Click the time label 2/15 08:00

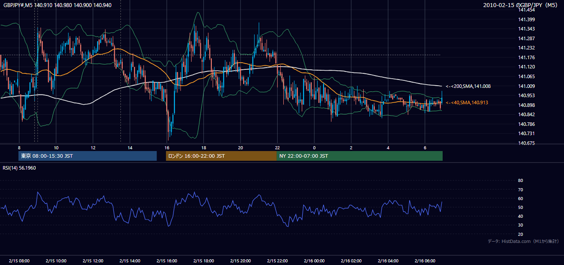tap(19, 261)
